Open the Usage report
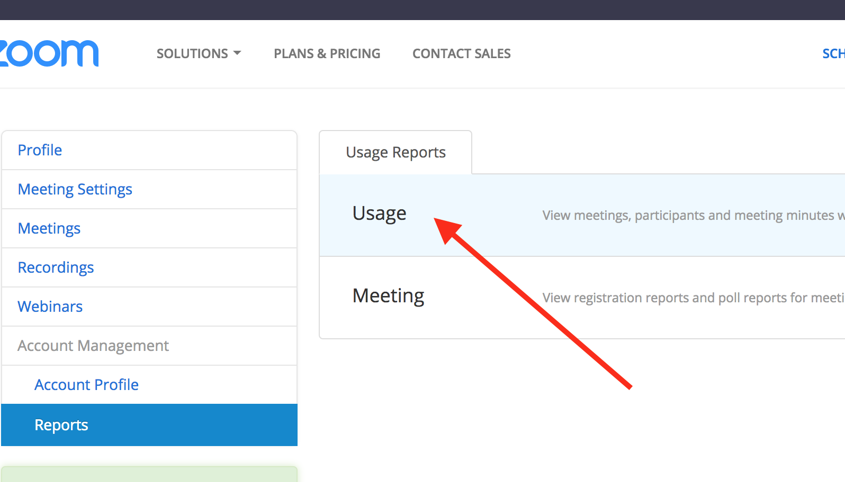Screen dimensions: 845x482 379,214
